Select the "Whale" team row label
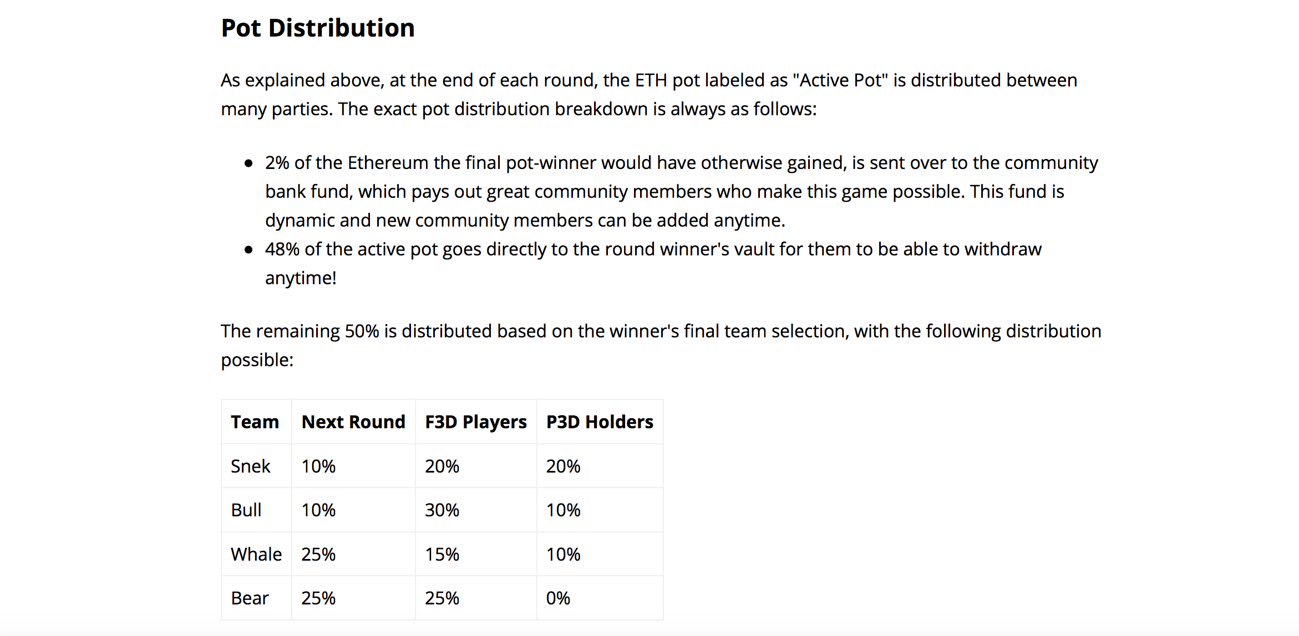Viewport: 1299px width, 636px height. click(256, 554)
